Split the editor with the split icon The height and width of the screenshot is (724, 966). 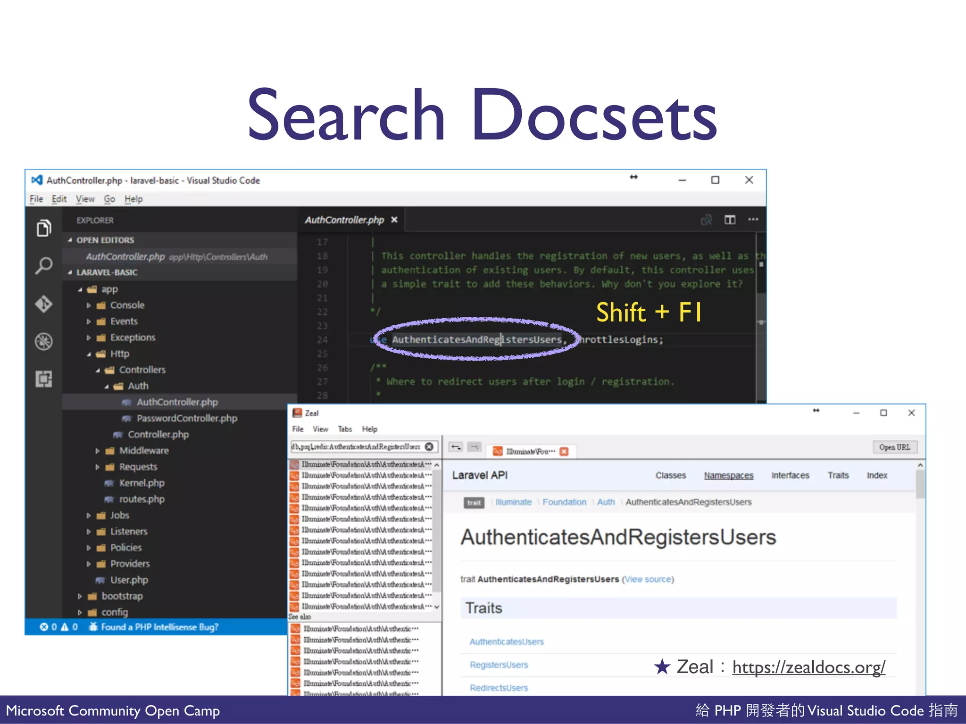tap(730, 220)
